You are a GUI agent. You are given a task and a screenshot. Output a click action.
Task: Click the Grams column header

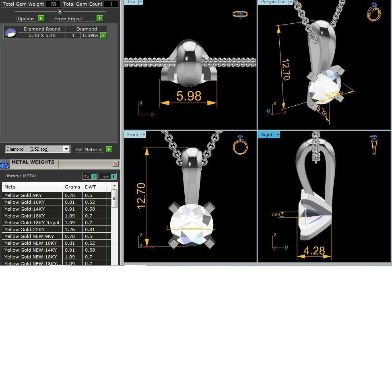coord(72,187)
